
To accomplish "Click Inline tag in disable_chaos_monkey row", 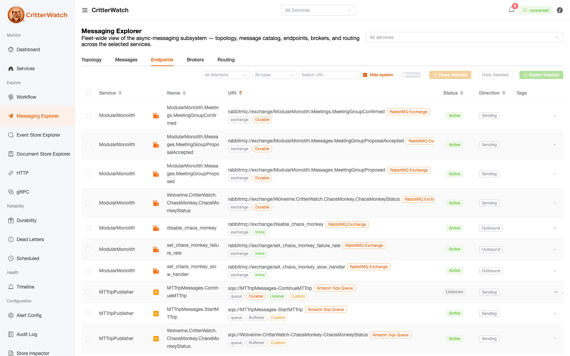I will pos(260,232).
